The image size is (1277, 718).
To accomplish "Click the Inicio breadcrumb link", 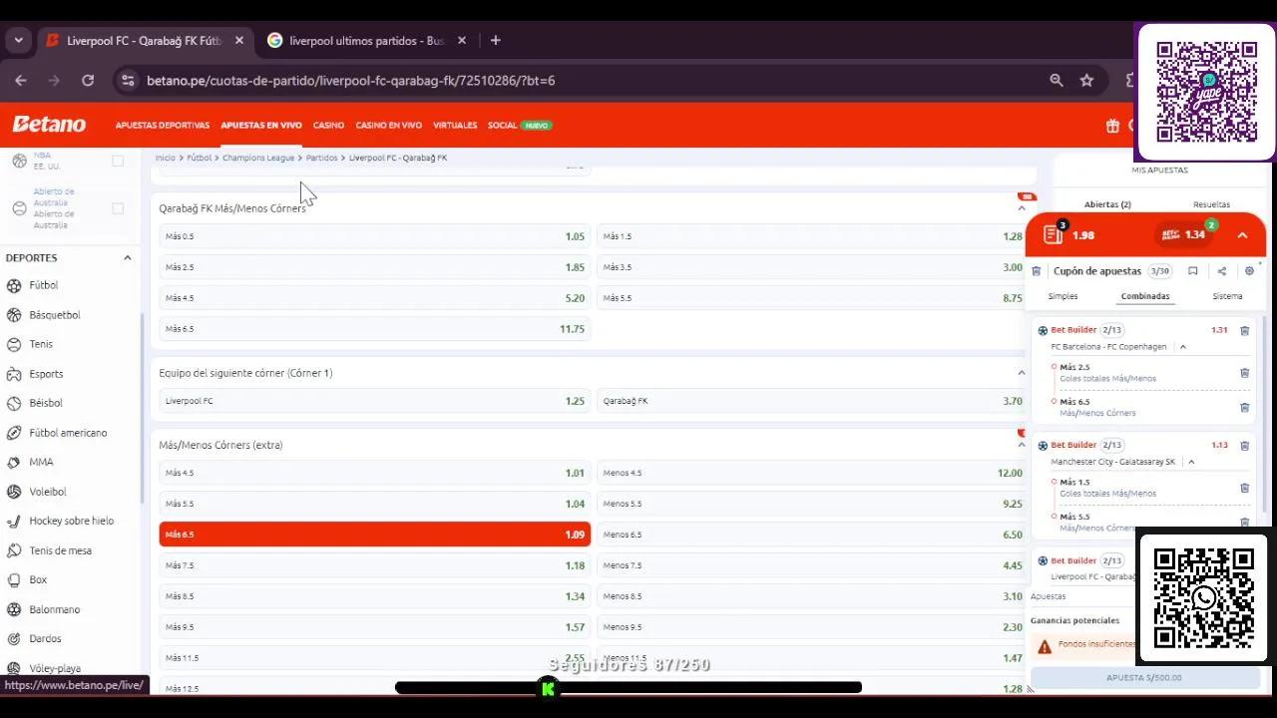I will click(166, 158).
